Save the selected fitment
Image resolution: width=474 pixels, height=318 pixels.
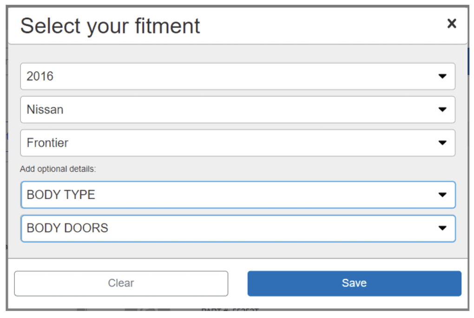point(354,283)
